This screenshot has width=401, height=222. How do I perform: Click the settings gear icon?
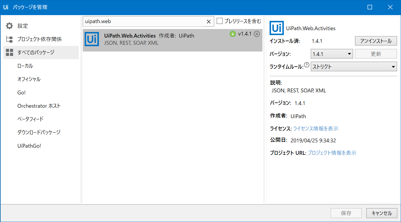pos(10,26)
